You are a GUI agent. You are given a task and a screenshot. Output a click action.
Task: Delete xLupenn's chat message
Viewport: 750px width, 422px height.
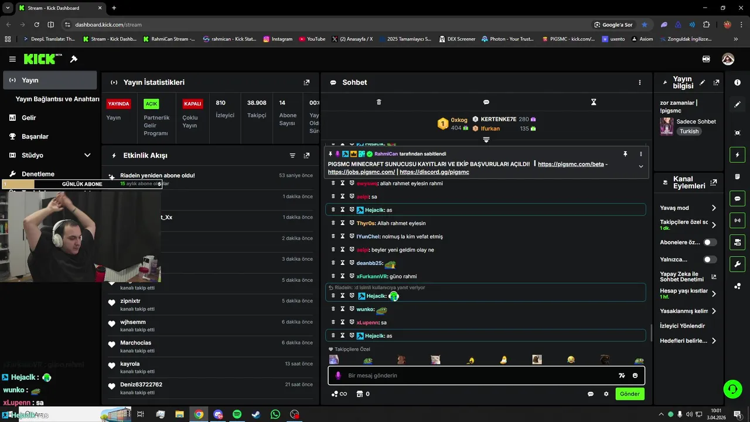pos(333,322)
